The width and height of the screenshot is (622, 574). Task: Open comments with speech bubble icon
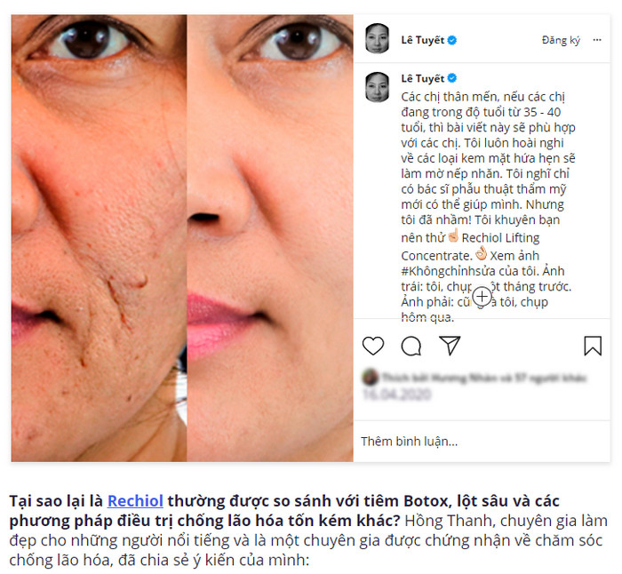(x=411, y=346)
